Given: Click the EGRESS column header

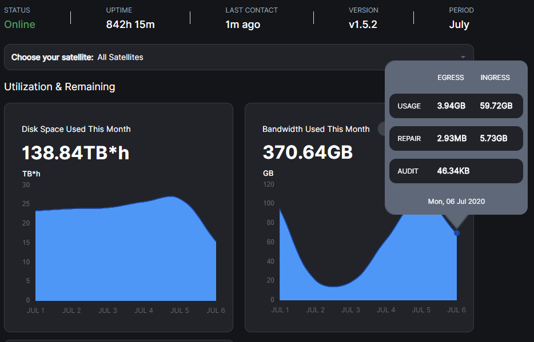Looking at the screenshot, I should (451, 78).
